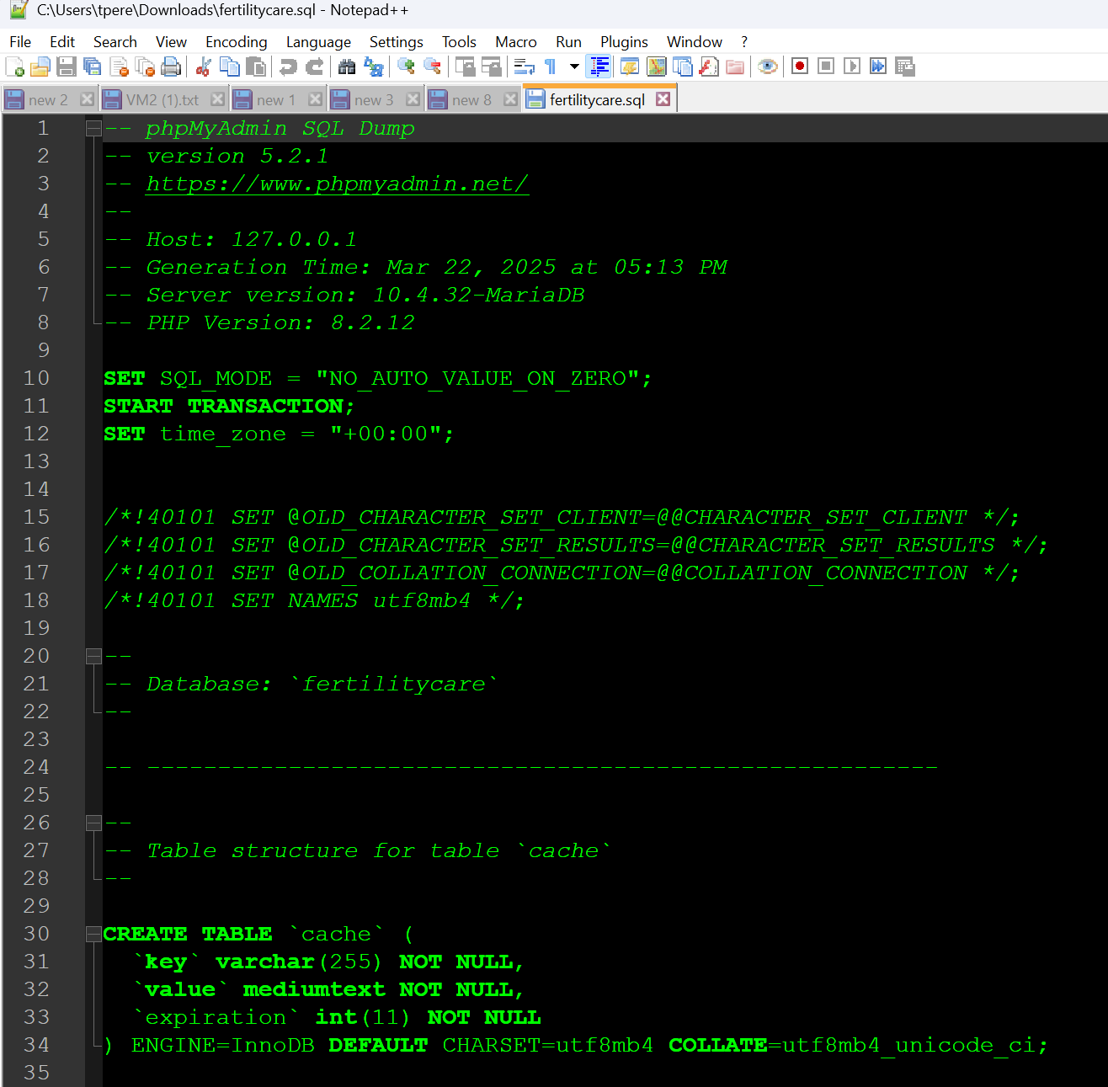Open the Find dialog

(346, 67)
